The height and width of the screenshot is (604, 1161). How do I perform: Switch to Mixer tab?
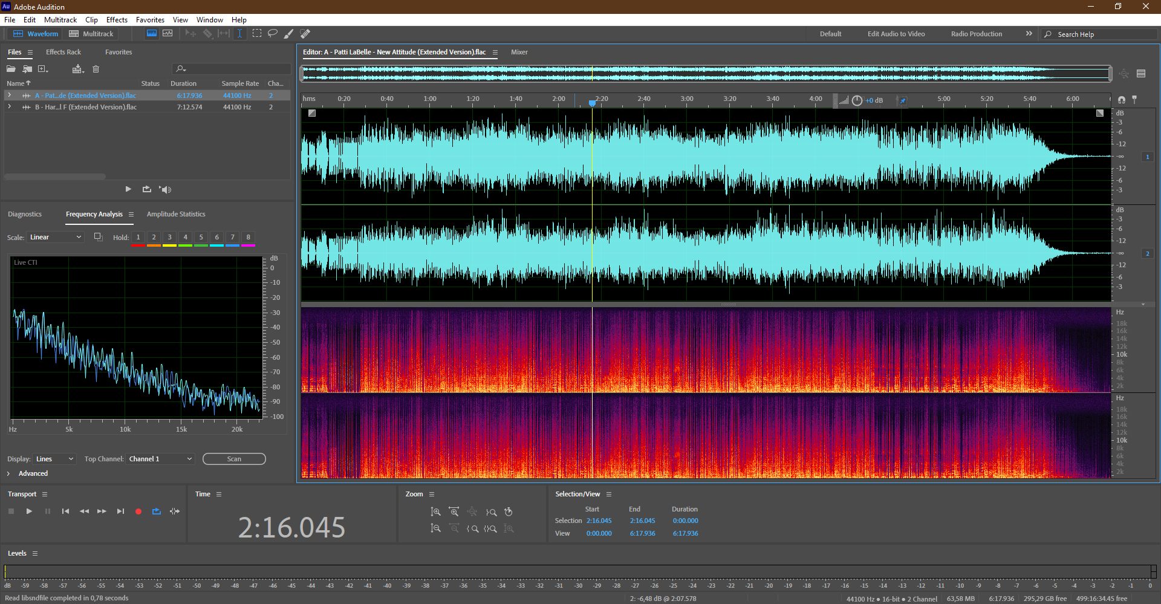coord(519,52)
